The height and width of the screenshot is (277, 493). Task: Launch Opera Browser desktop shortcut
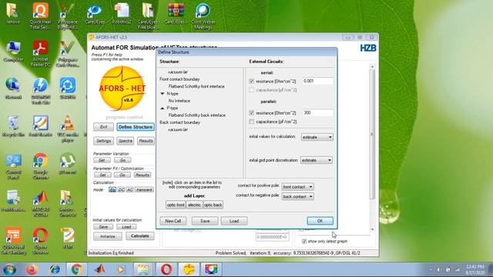[x=40, y=241]
